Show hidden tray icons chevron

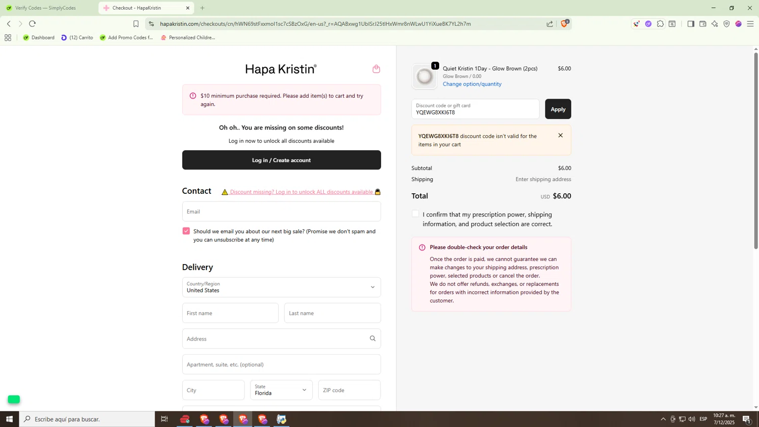point(663,419)
